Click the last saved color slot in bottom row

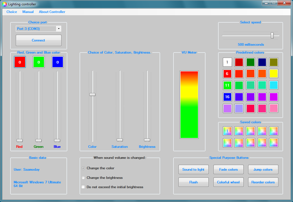274,143
